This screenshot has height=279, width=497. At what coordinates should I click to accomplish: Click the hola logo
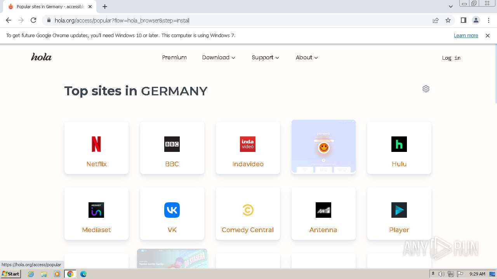coord(41,57)
